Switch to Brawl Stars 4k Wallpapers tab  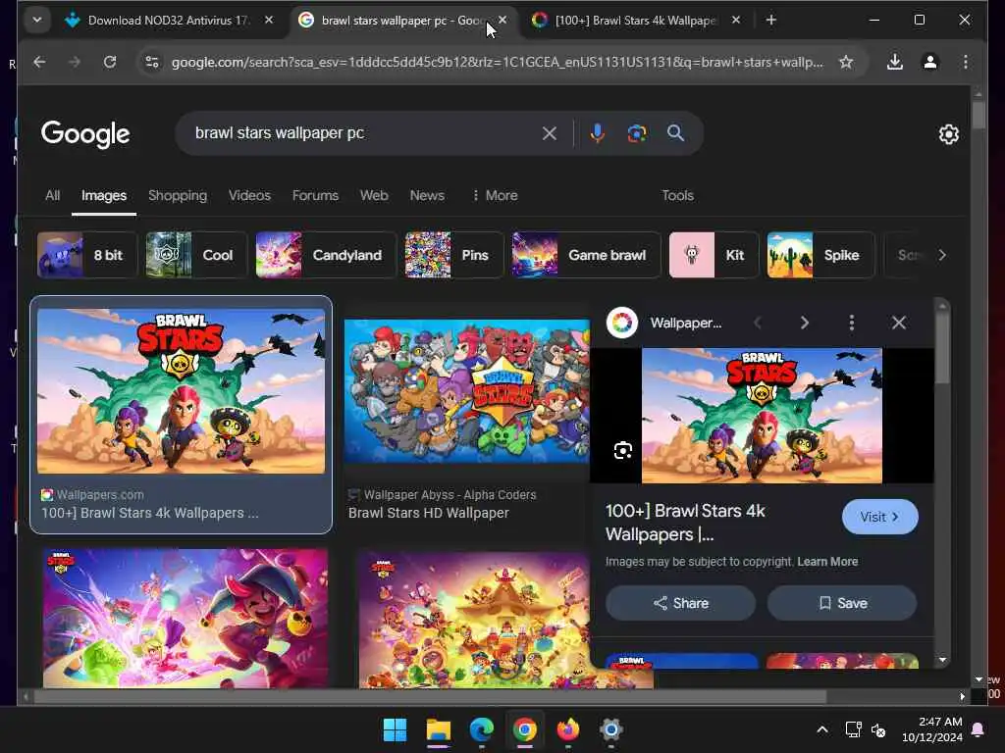click(635, 21)
